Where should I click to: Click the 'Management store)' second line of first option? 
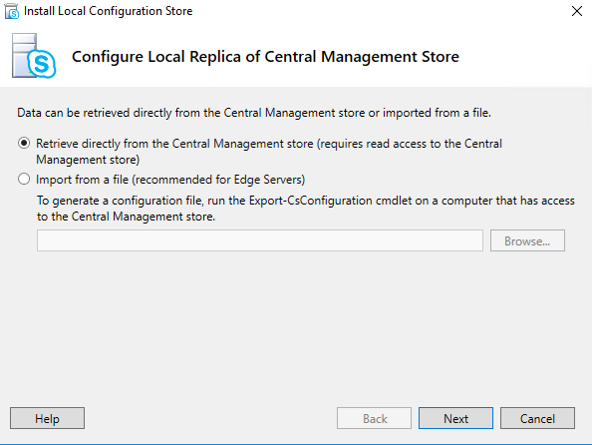[x=88, y=160]
